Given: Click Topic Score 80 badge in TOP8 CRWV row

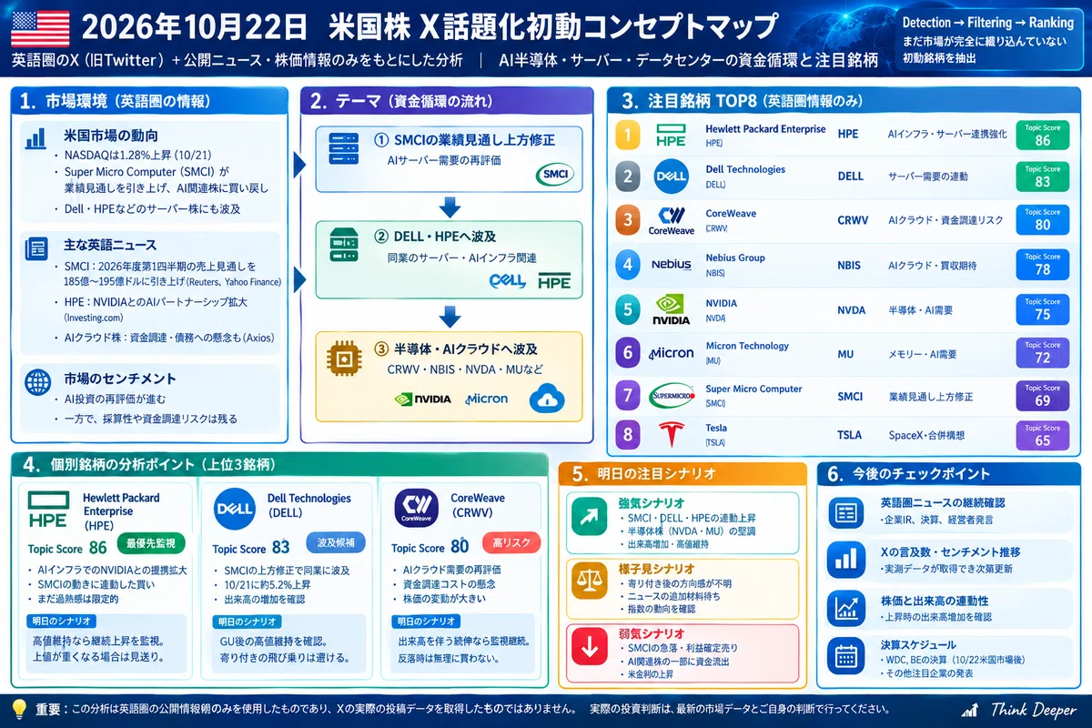Looking at the screenshot, I should pos(1042,219).
